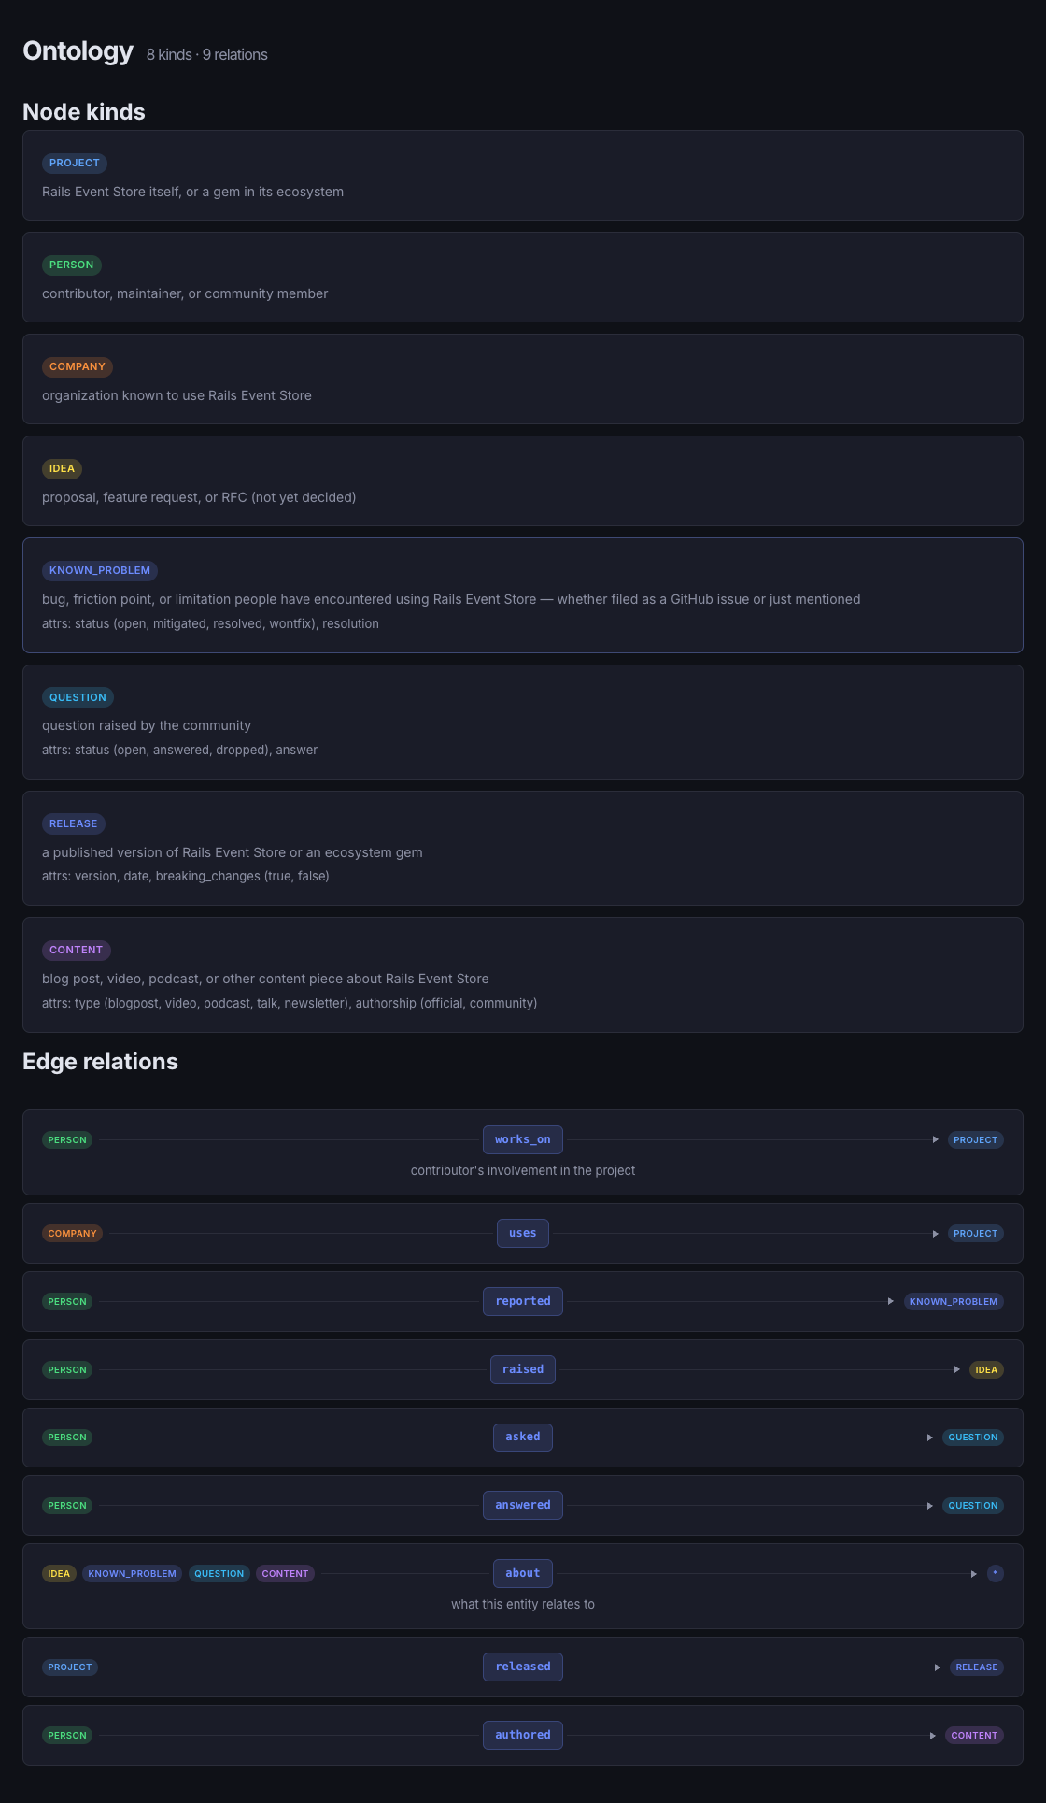The image size is (1046, 1803).
Task: Click the authored relation label
Action: [x=523, y=1735]
